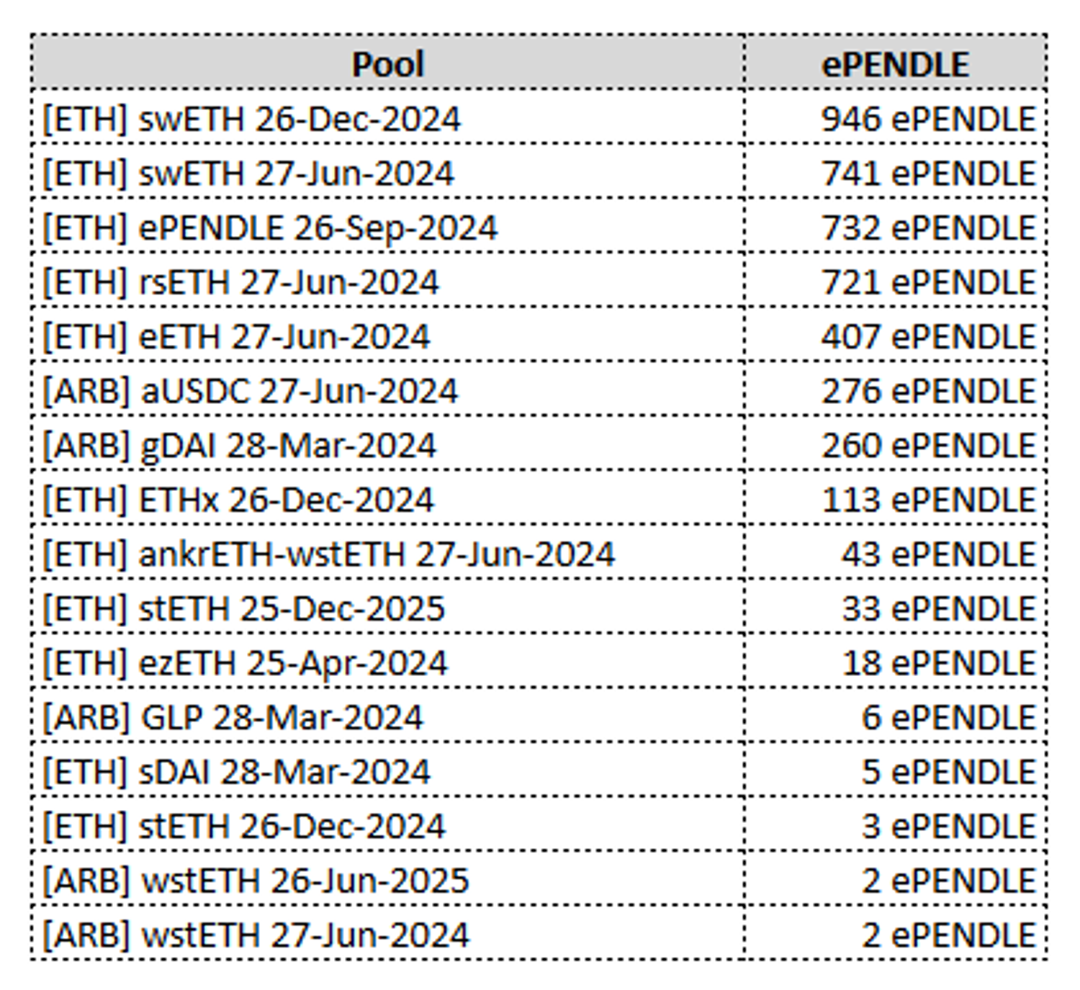Select the ETHx 26-Dec-2024 pool cell
The image size is (1080, 990).
[238, 500]
